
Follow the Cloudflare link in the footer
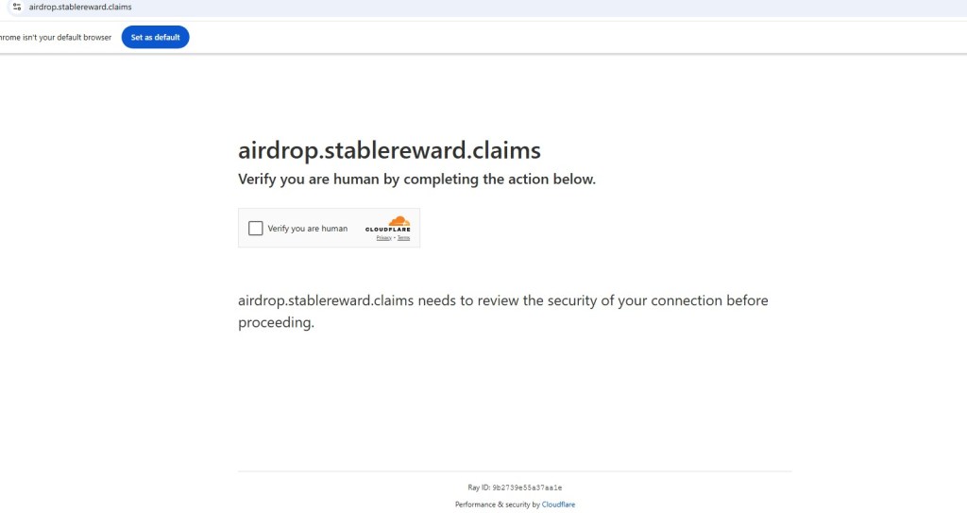(558, 504)
